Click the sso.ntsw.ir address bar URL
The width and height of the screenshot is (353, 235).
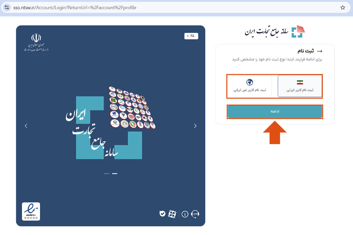click(75, 7)
